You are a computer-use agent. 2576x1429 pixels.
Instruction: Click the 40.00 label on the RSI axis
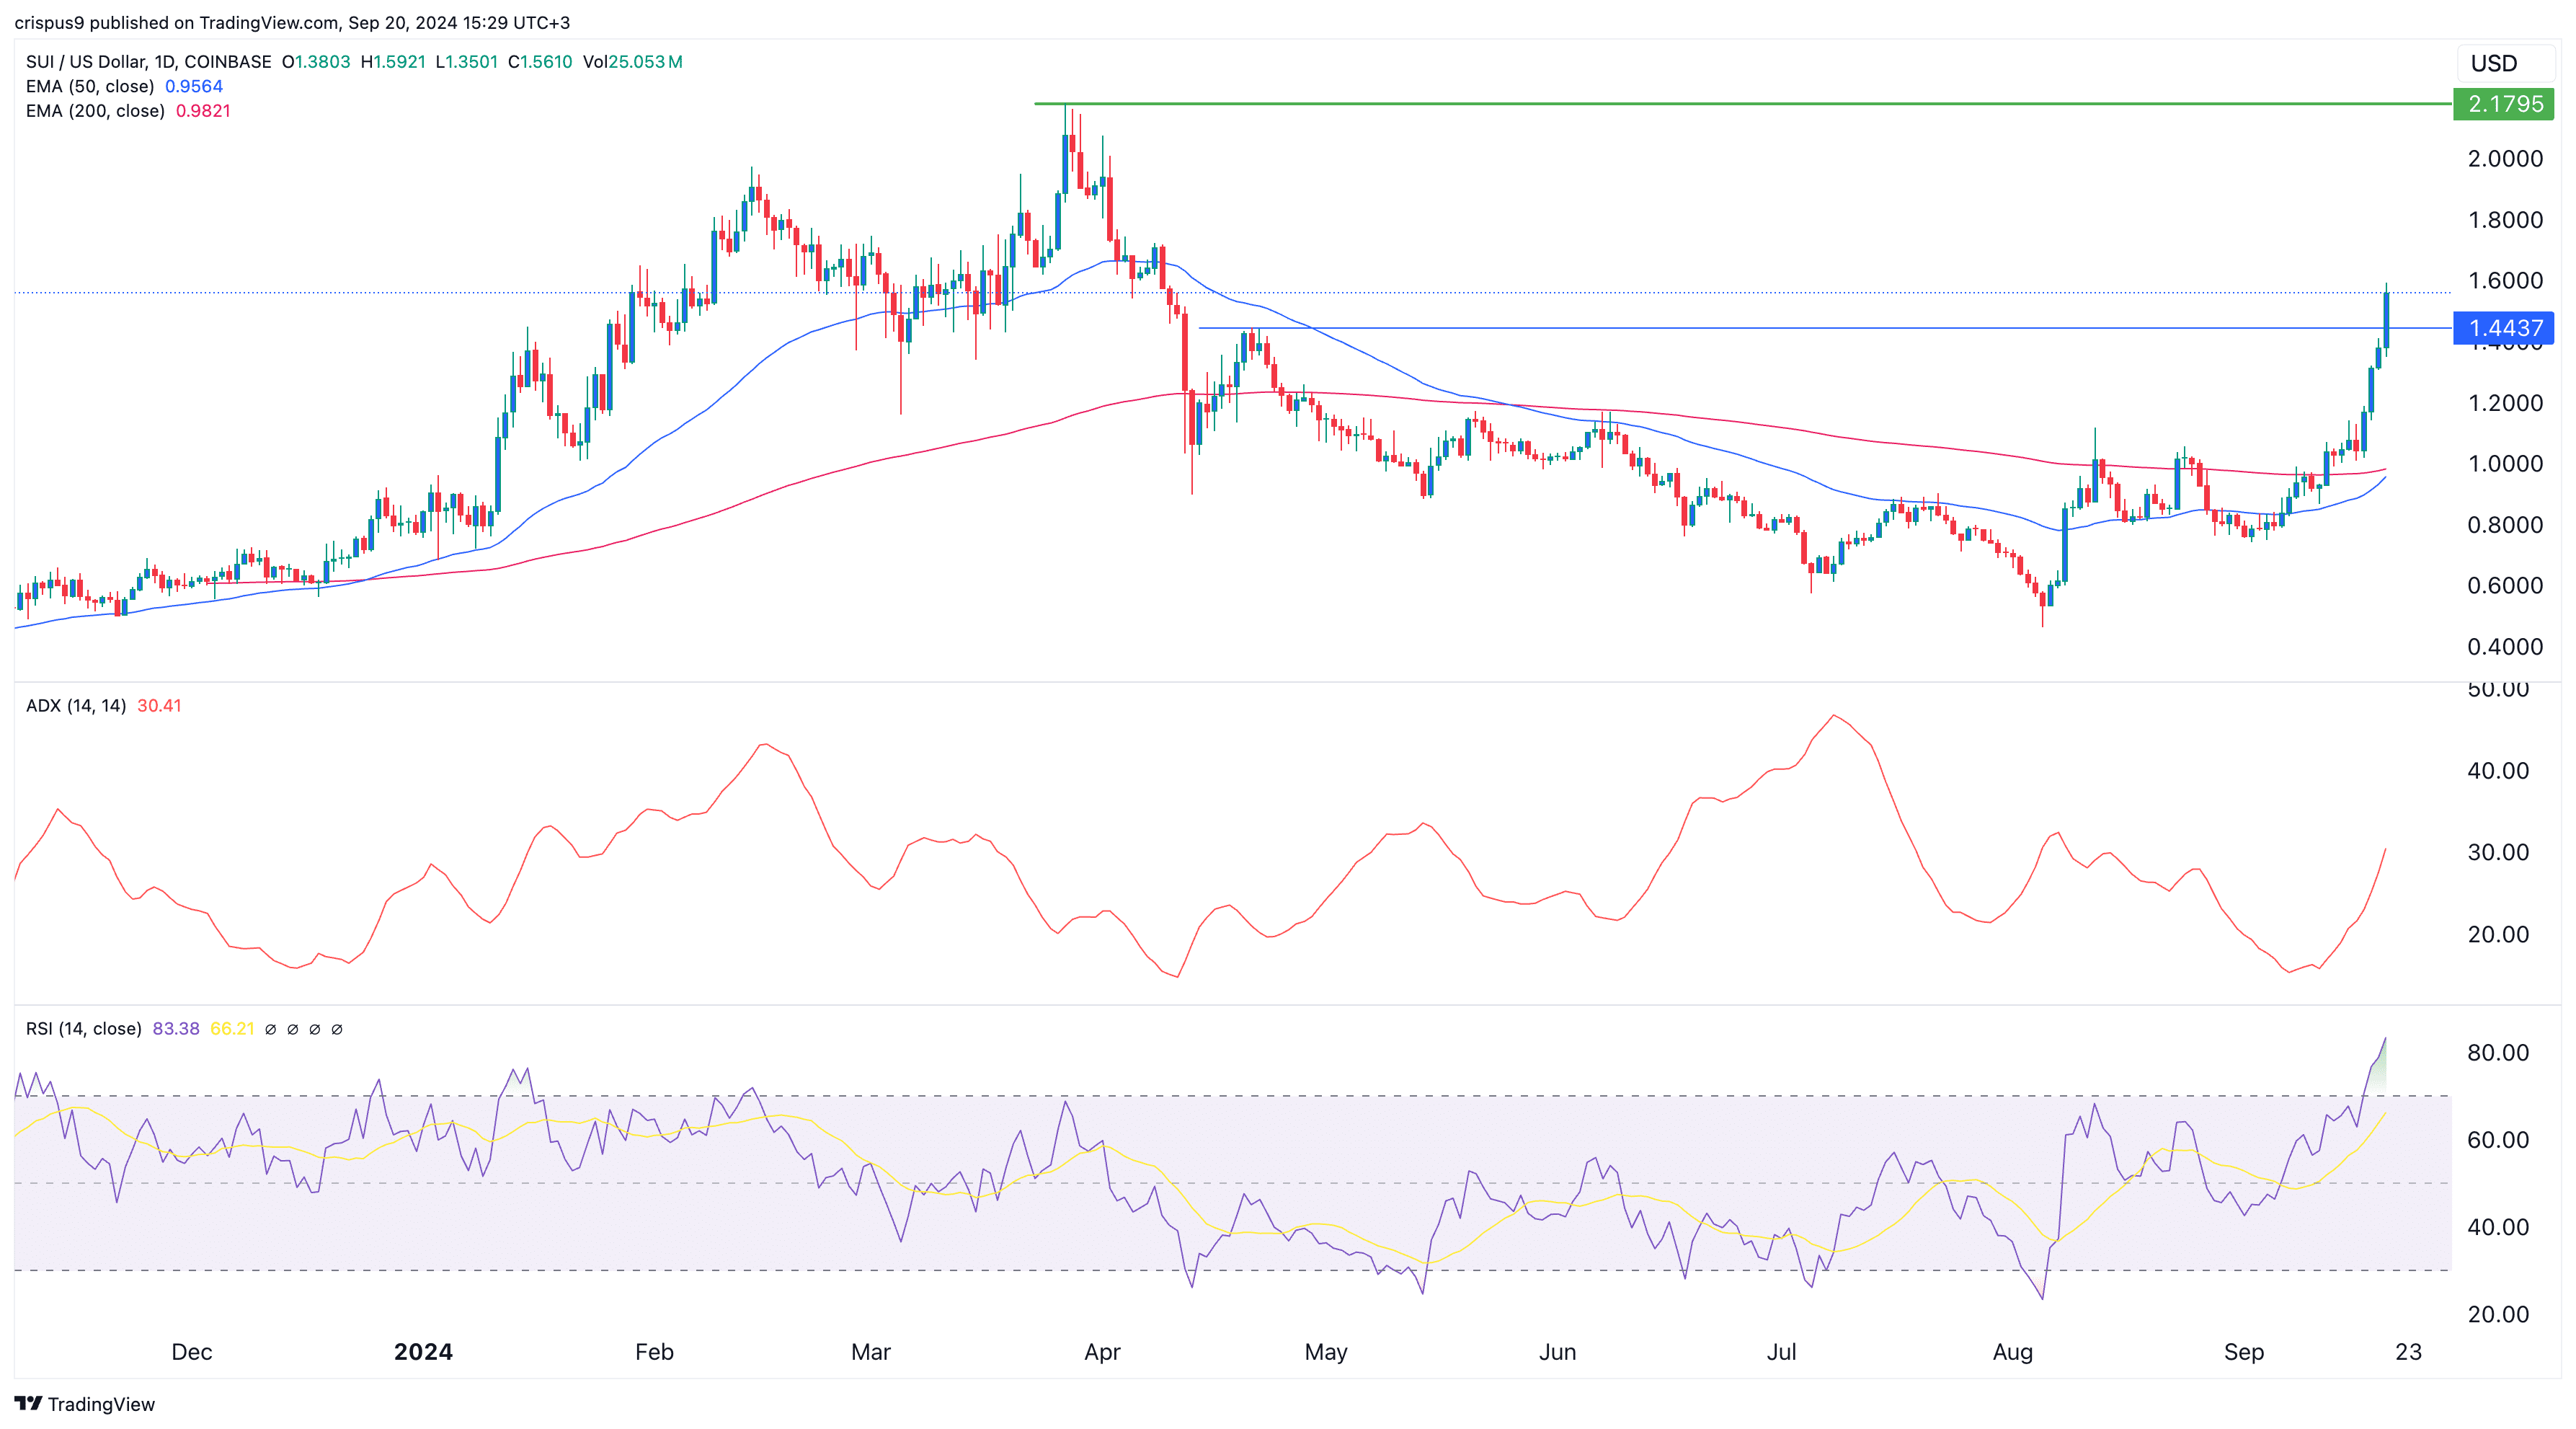click(x=2498, y=1227)
